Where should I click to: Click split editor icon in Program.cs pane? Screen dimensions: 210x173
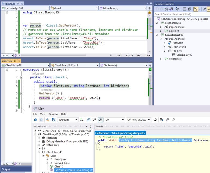pos(150,8)
